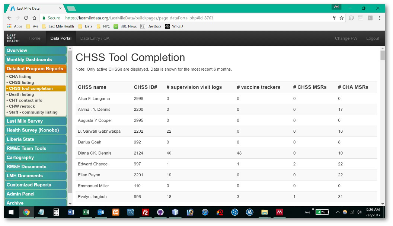Go to the Home tab in navbar

point(35,38)
